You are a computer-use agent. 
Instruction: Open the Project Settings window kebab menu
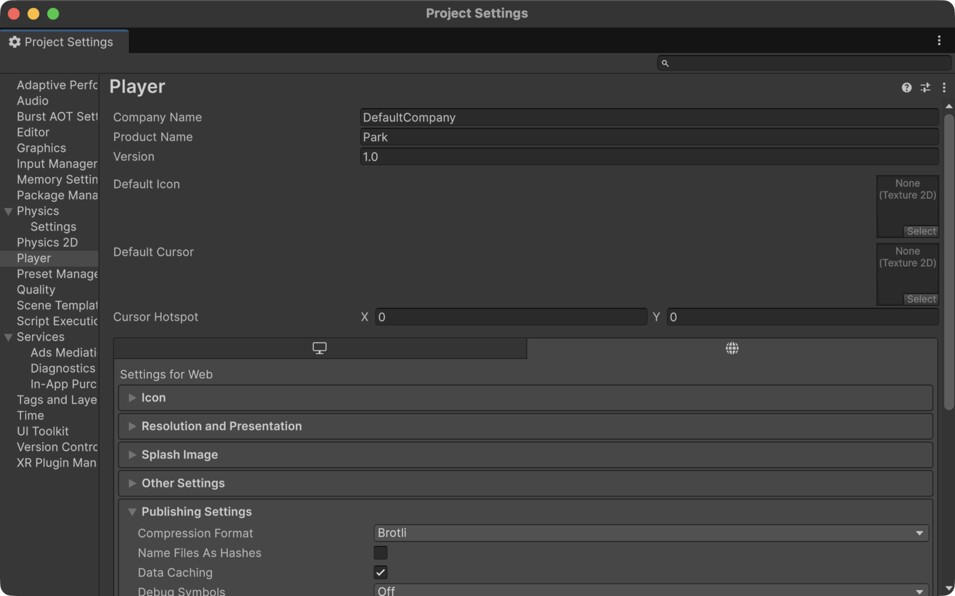click(x=939, y=41)
